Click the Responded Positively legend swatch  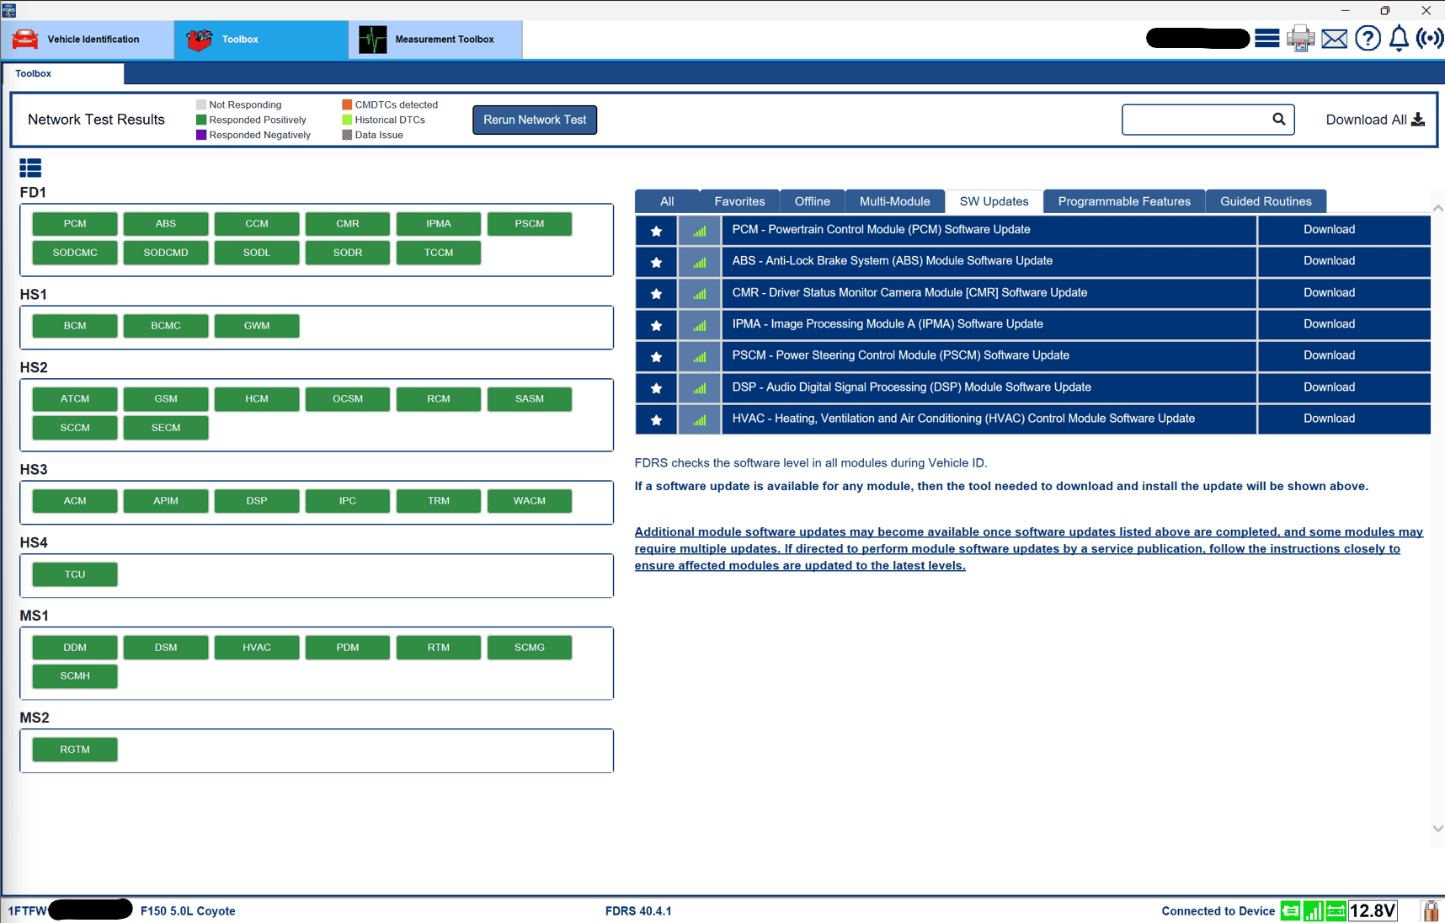click(201, 120)
